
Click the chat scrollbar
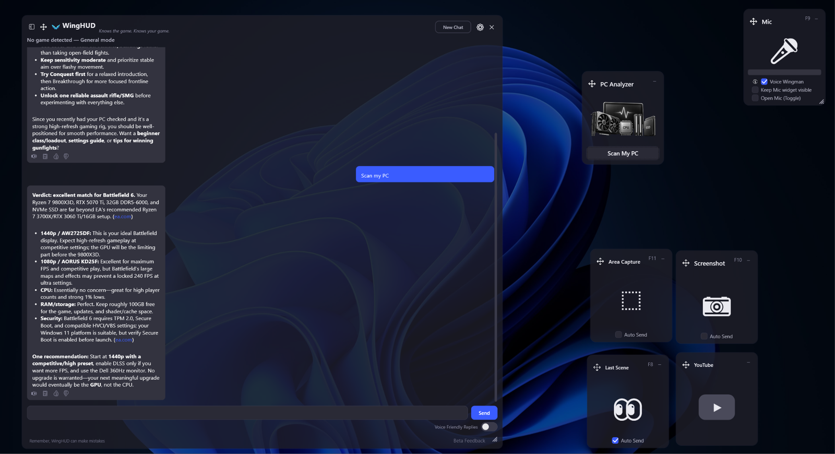point(496,267)
